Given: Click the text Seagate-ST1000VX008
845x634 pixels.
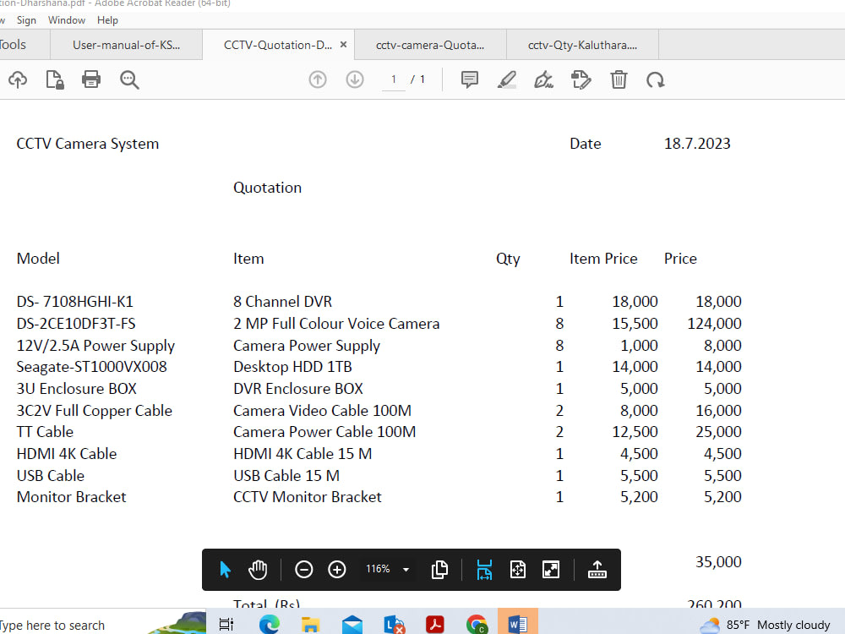Looking at the screenshot, I should (x=91, y=367).
